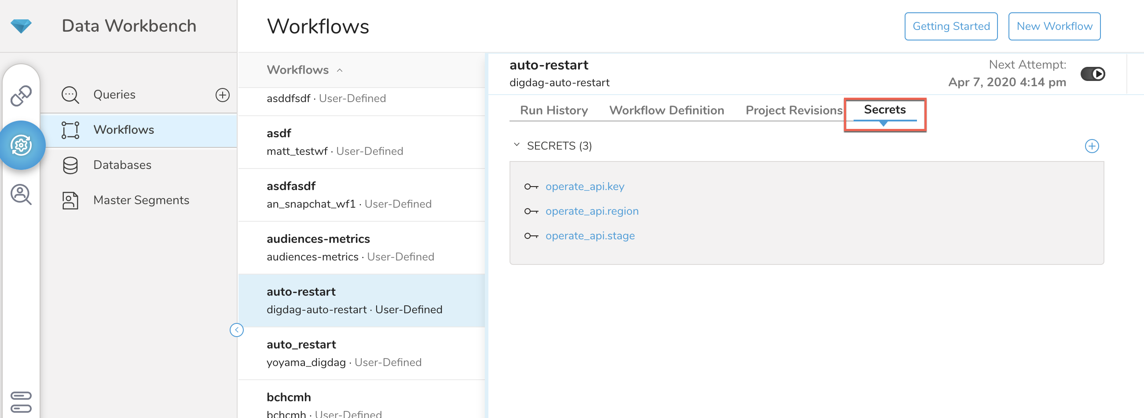Open the Workflow Definition tab
This screenshot has height=418, width=1144.
[x=666, y=110]
